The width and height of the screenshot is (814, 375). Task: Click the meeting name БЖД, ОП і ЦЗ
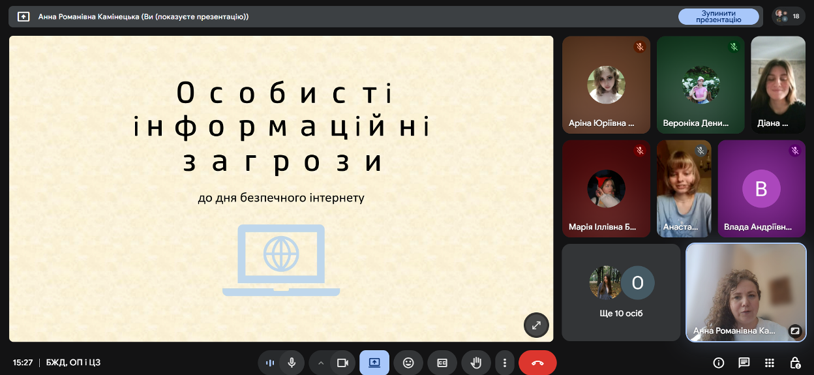tap(73, 363)
